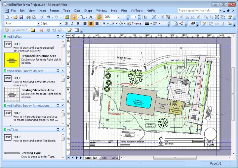The image size is (238, 168).
Task: Open the help question dropdown arrow
Action: (x=220, y=11)
